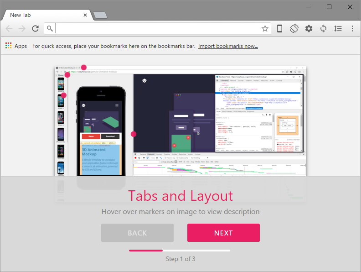
Task: Open the Apps shortcut in bookmarks bar
Action: point(16,46)
